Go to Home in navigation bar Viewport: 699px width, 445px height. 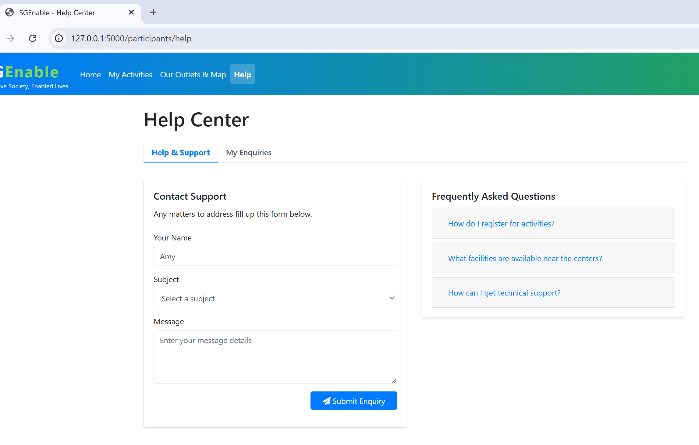tap(90, 75)
